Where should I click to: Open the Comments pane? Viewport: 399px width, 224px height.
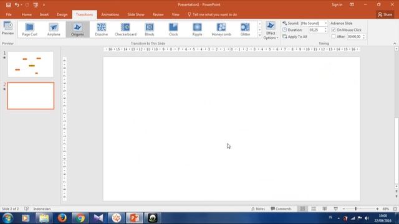(281, 209)
